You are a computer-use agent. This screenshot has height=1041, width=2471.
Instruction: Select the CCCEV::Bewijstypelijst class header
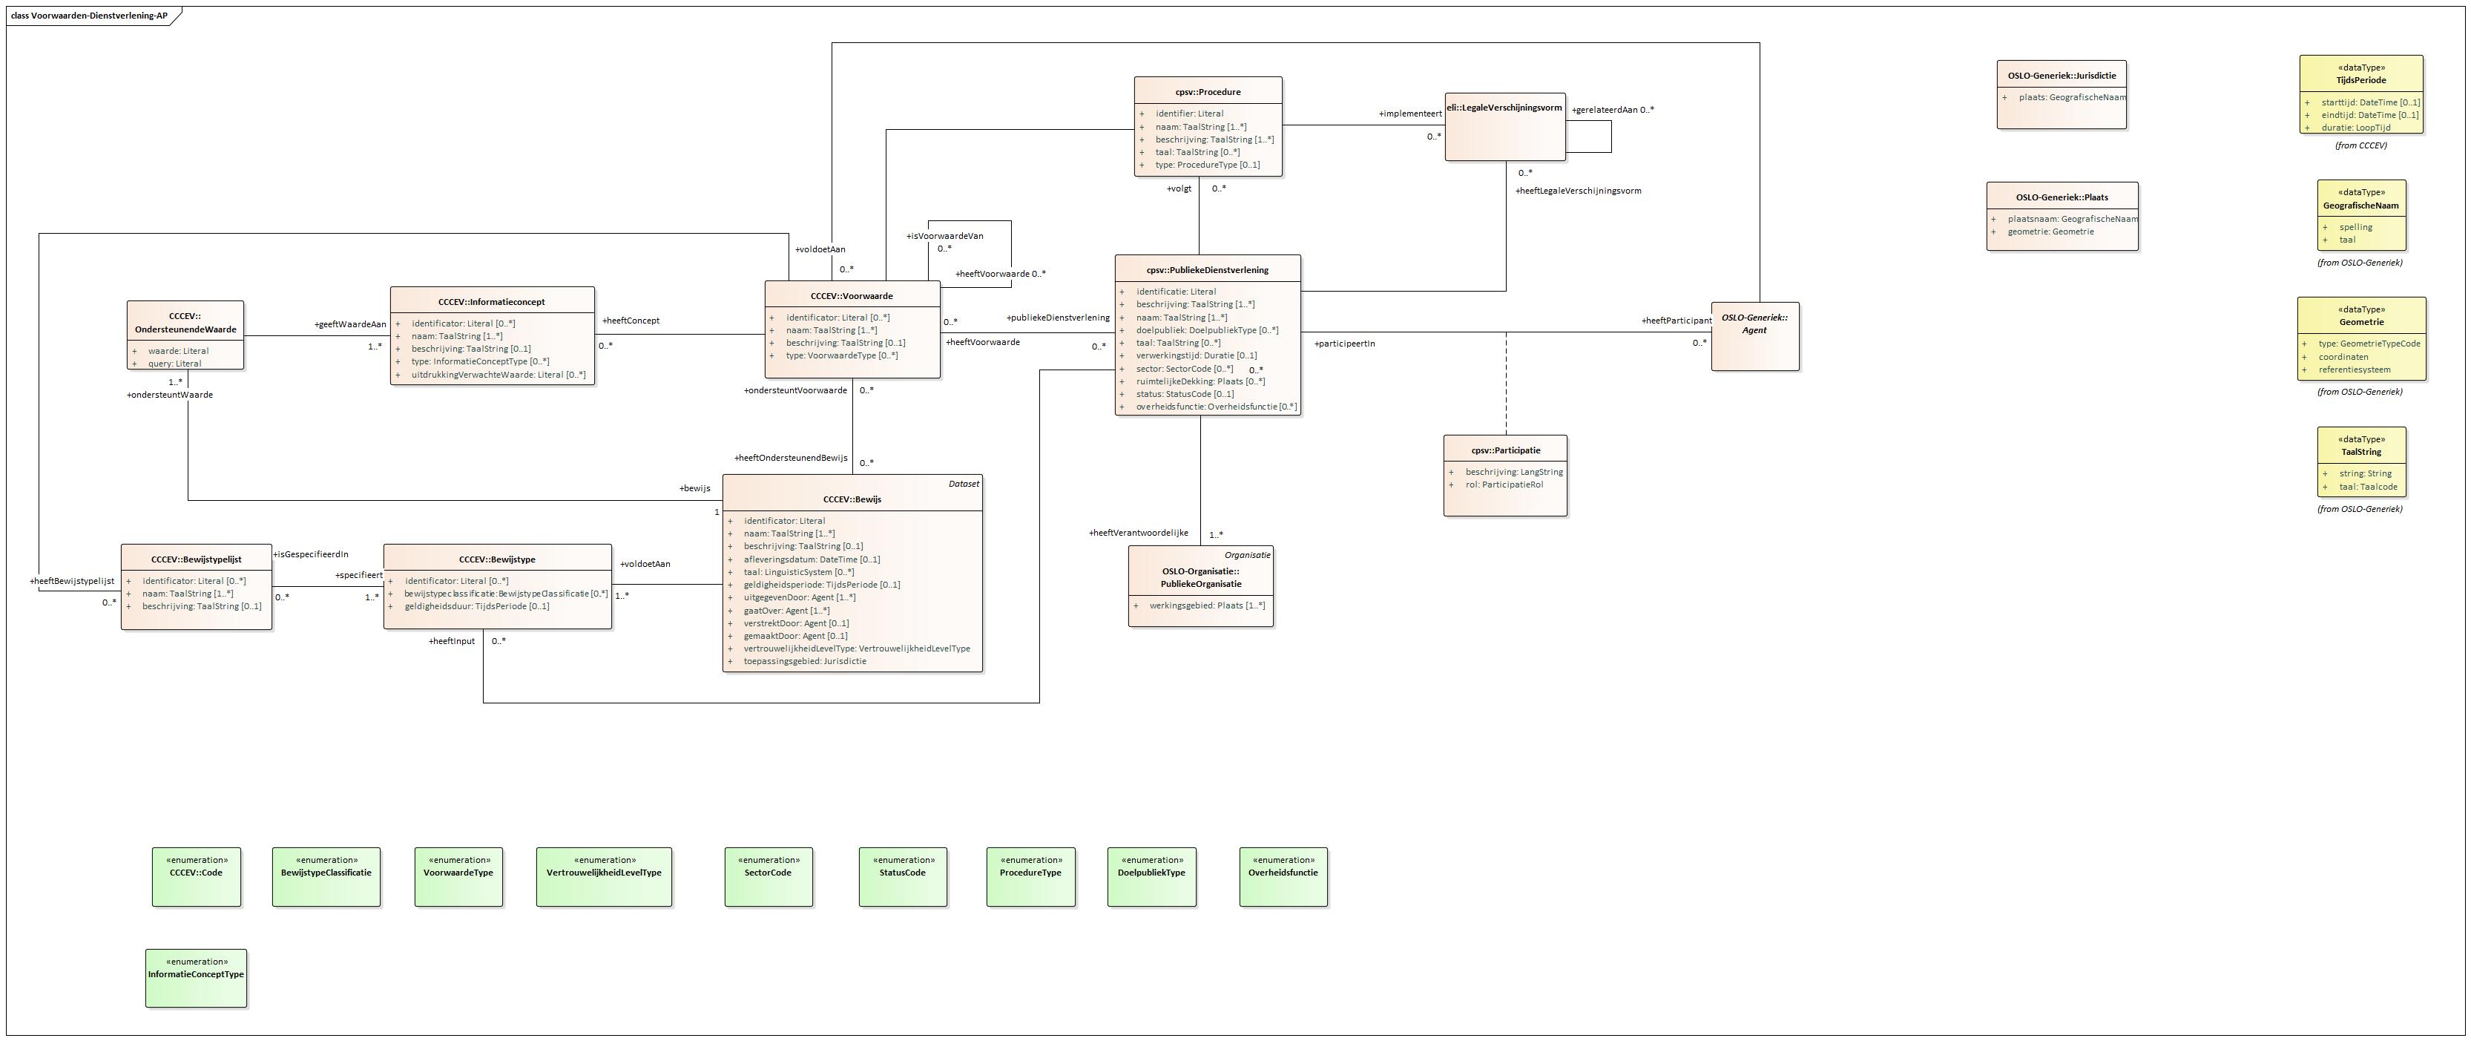pos(196,559)
